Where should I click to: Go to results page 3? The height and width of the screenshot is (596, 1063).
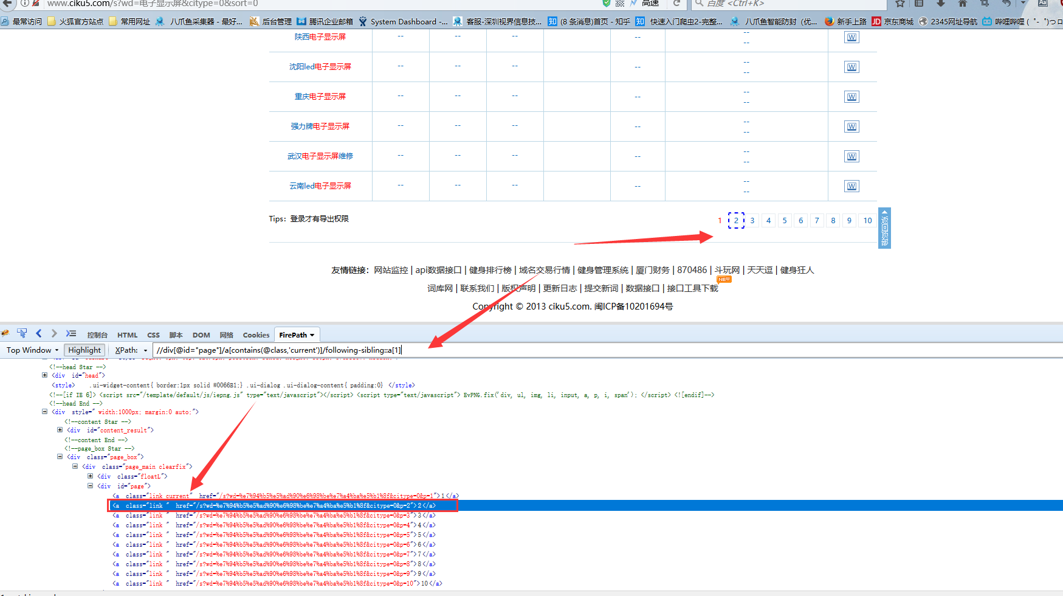tap(752, 221)
